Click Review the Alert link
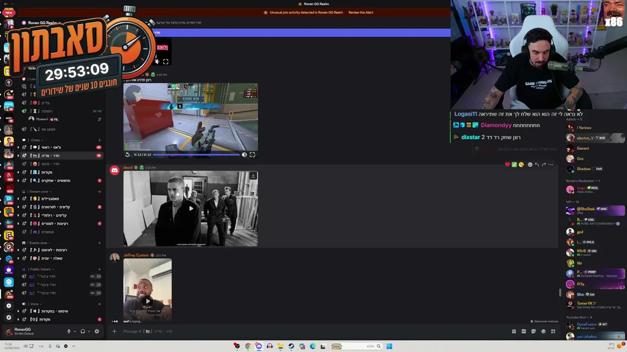This screenshot has width=627, height=352. pos(361,13)
